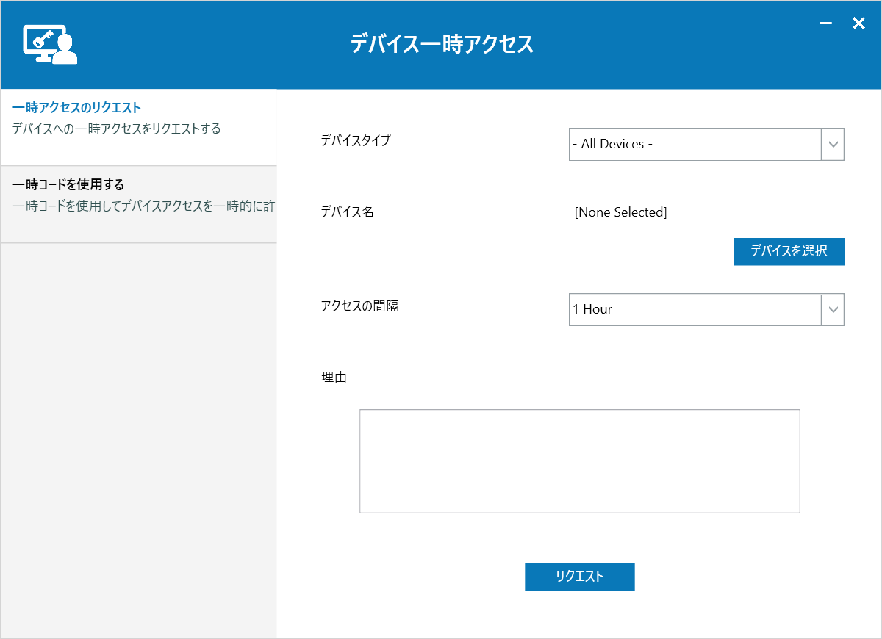This screenshot has height=639, width=882.
Task: Click the デバイスへの一時アクセスをリクエストする description
Action: [x=117, y=129]
